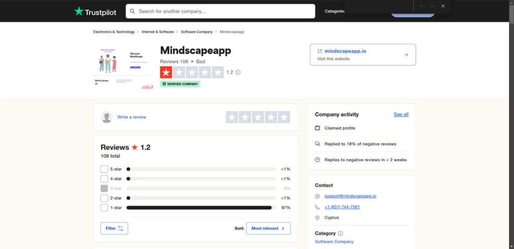Viewport: 514px width, 249px height.
Task: Click the phone icon in Contact
Action: coord(317,207)
